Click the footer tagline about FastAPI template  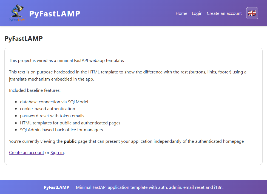click(149, 187)
